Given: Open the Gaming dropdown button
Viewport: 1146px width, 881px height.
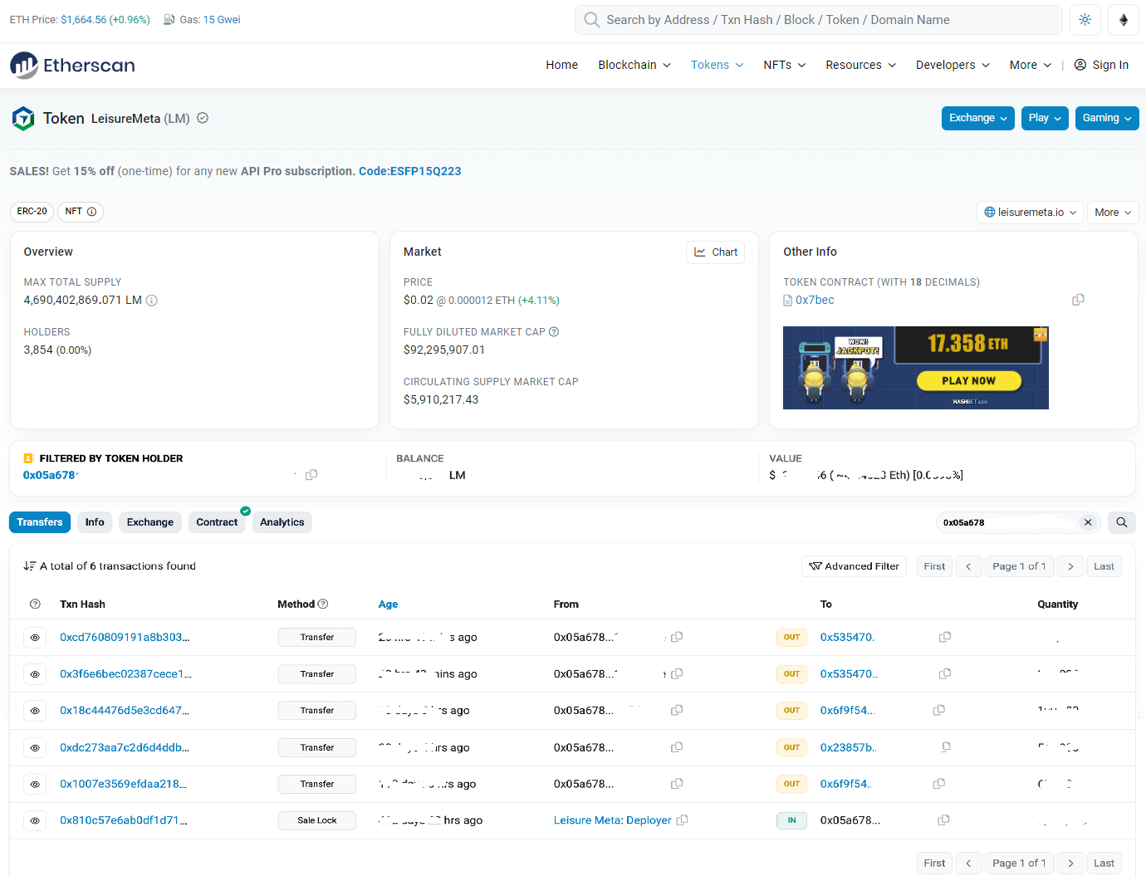Looking at the screenshot, I should click(x=1107, y=118).
